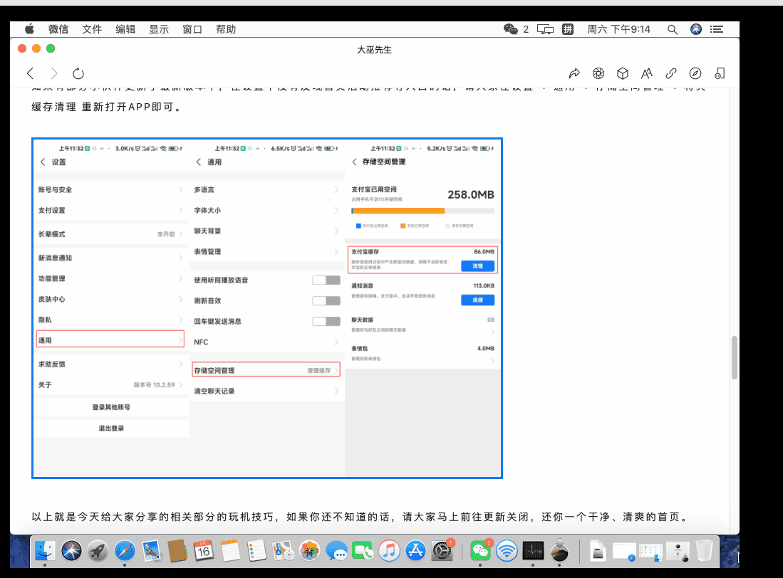The image size is (783, 578).
Task: Toggle 使用听筒播放语音 switch in the screenshot
Action: [326, 280]
